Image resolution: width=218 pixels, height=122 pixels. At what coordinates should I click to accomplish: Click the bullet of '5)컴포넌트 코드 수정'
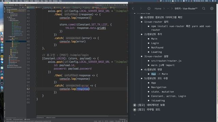[142, 78]
